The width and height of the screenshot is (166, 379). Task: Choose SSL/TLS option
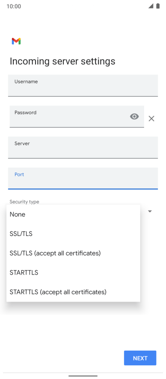tap(73, 234)
